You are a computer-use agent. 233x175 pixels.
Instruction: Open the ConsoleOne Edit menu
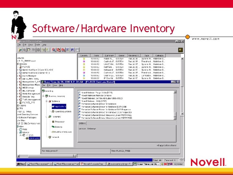(25, 45)
